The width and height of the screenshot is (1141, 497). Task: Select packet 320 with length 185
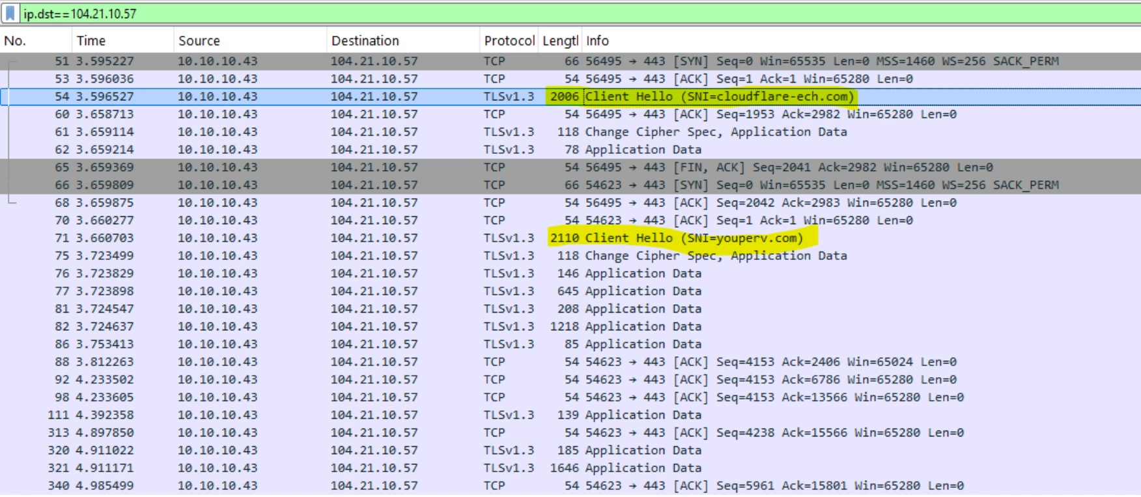click(x=570, y=450)
